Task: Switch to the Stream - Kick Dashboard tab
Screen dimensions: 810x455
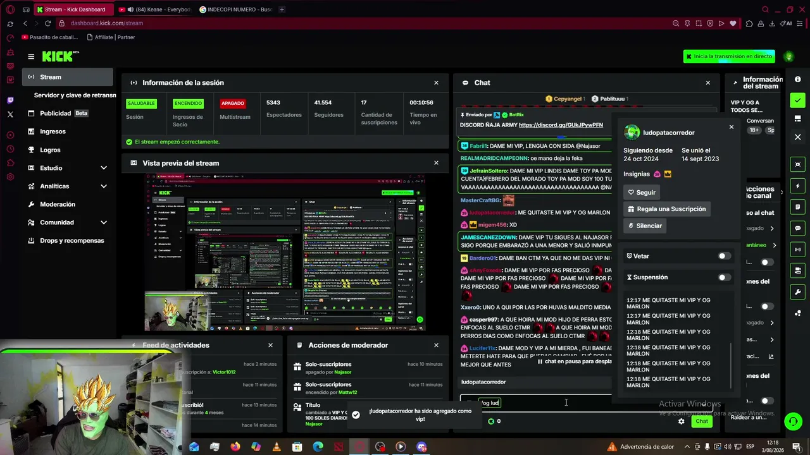Action: coord(73,9)
